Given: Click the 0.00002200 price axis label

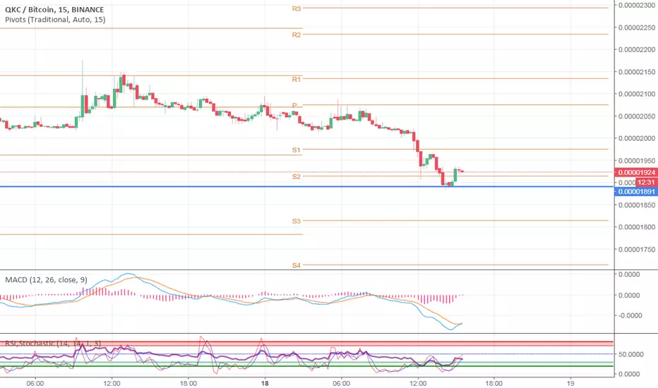Looking at the screenshot, I should pyautogui.click(x=637, y=49).
